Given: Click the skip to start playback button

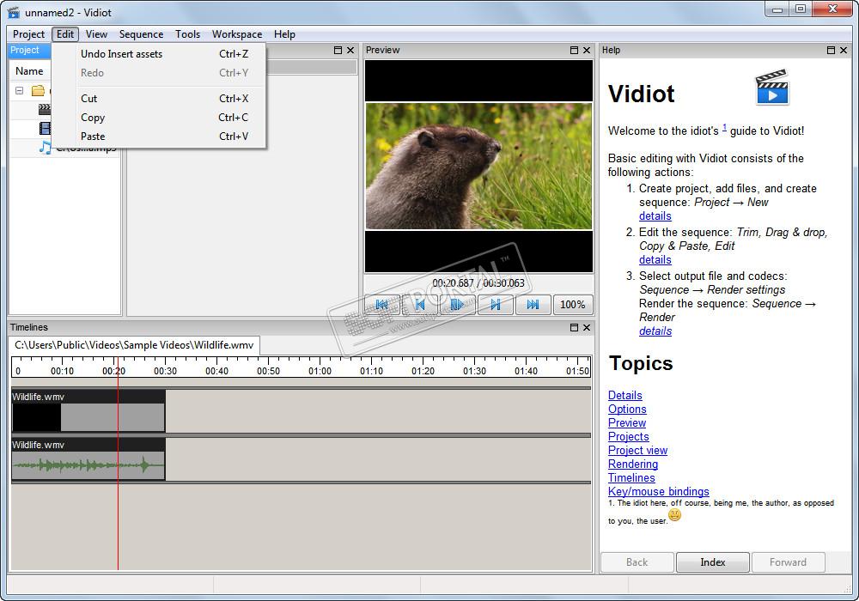Looking at the screenshot, I should (x=382, y=305).
